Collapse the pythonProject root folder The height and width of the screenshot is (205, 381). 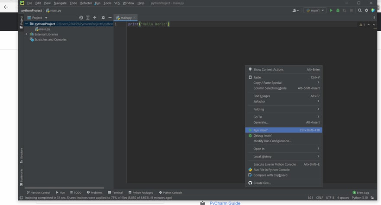coord(26,24)
